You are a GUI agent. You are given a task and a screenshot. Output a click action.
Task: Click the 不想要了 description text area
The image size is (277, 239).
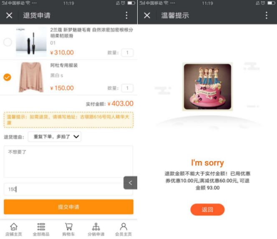[68, 162]
